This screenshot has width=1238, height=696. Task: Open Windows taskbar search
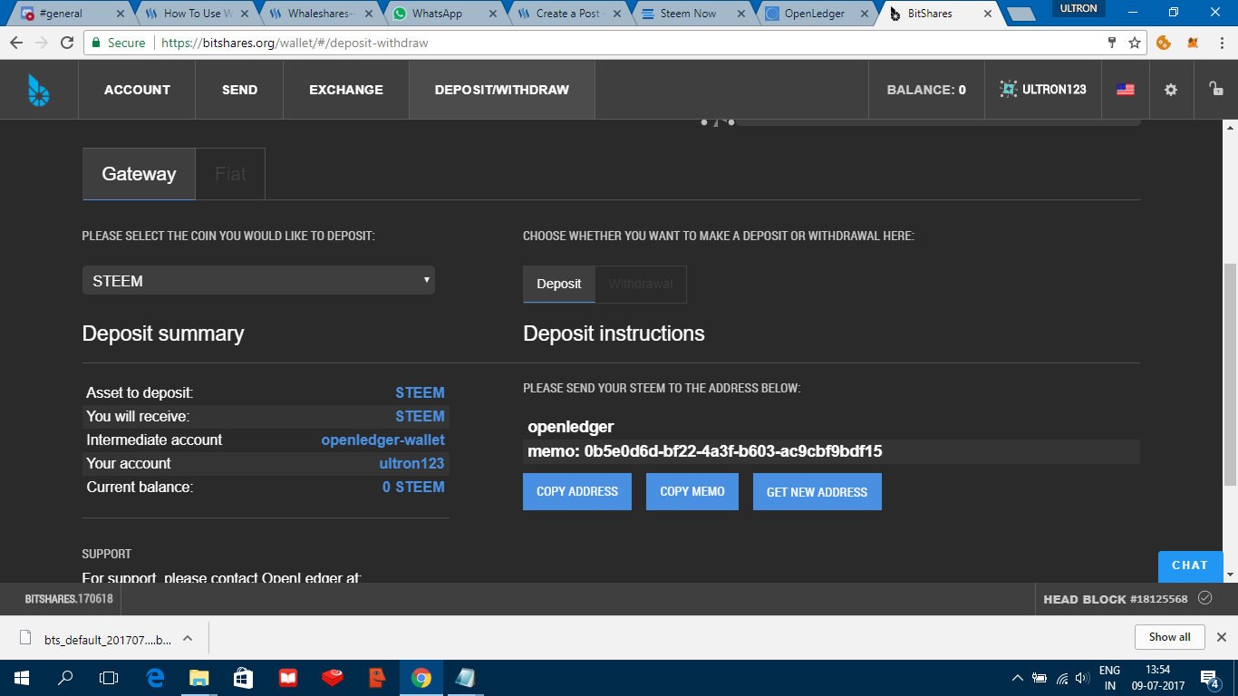coord(65,678)
